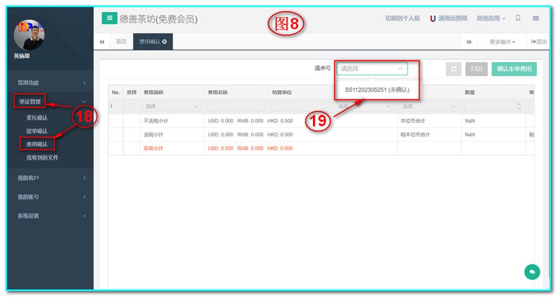The height and width of the screenshot is (297, 557).
Task: Click the 打印 print button
Action: (476, 69)
